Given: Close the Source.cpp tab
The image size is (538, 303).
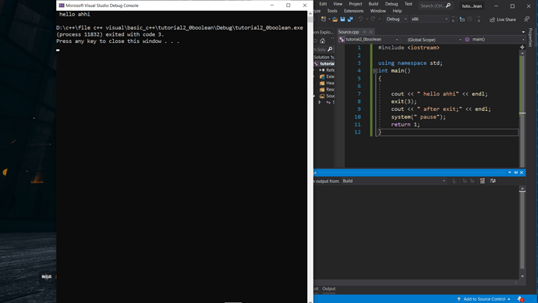Looking at the screenshot, I should (x=370, y=32).
